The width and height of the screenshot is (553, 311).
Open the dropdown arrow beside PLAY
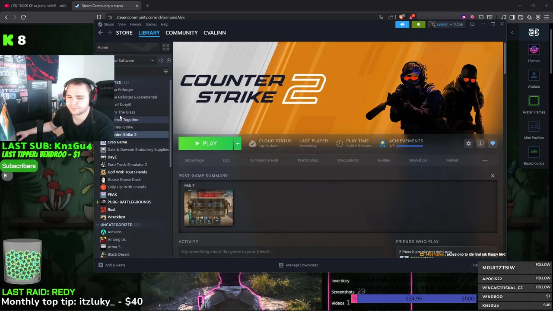point(238,143)
